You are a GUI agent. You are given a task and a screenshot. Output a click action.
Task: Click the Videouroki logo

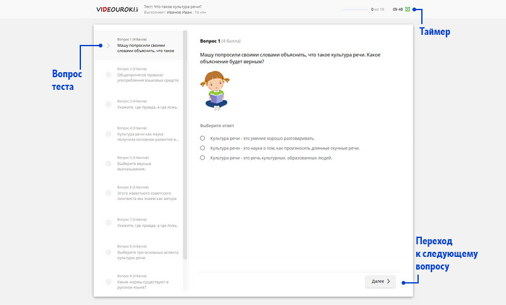[x=117, y=9]
